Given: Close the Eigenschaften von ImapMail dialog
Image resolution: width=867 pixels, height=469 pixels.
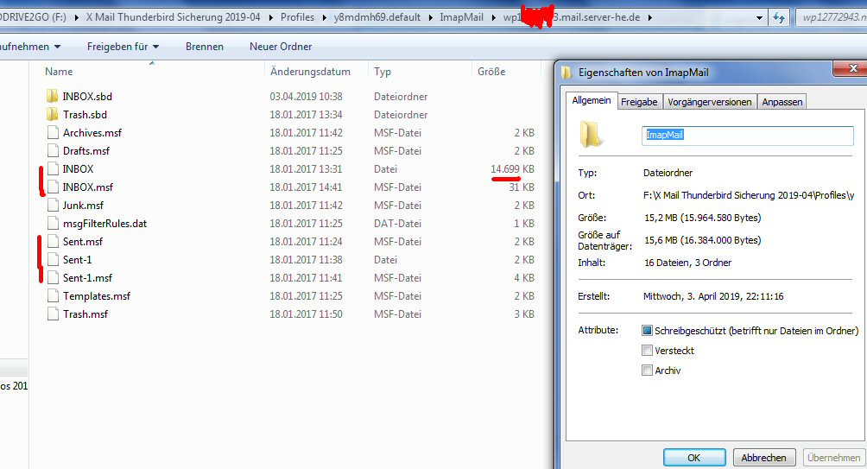Looking at the screenshot, I should pyautogui.click(x=851, y=68).
